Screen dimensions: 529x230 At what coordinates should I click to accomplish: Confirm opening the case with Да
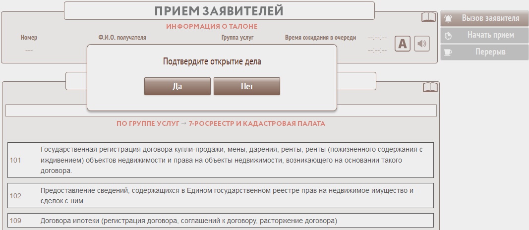[x=177, y=86]
